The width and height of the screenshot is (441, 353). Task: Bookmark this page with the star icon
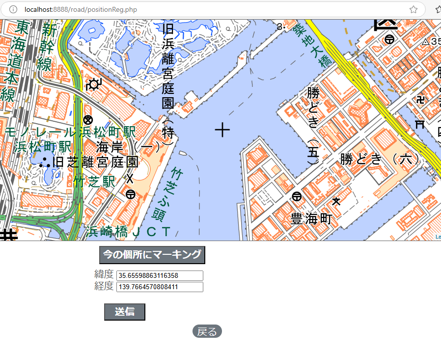(413, 9)
